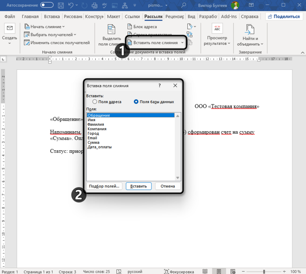
Task: Click the Share (Поделиться) button
Action: (284, 17)
